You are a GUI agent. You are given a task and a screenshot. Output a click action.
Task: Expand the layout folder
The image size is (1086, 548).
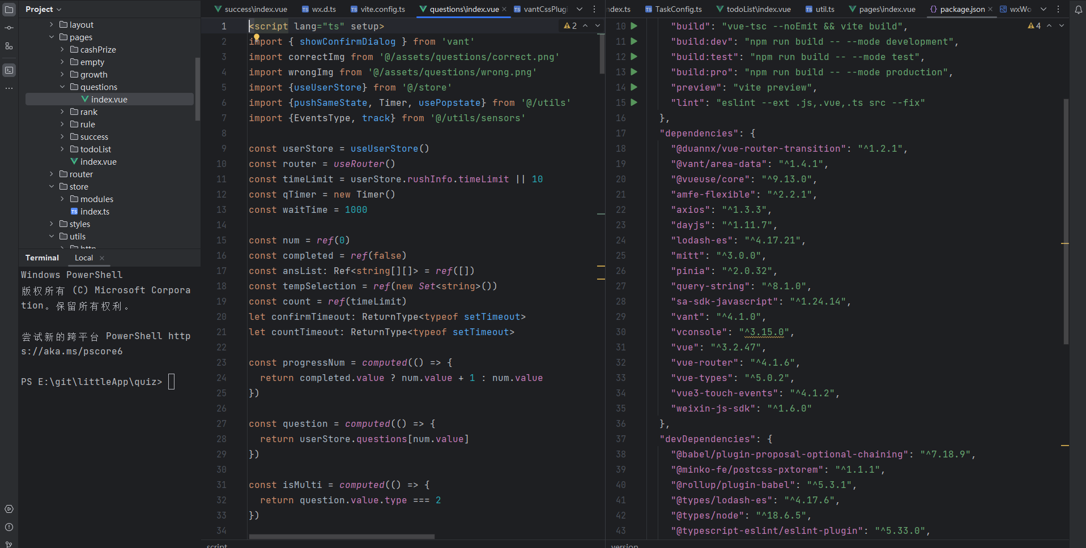(52, 24)
